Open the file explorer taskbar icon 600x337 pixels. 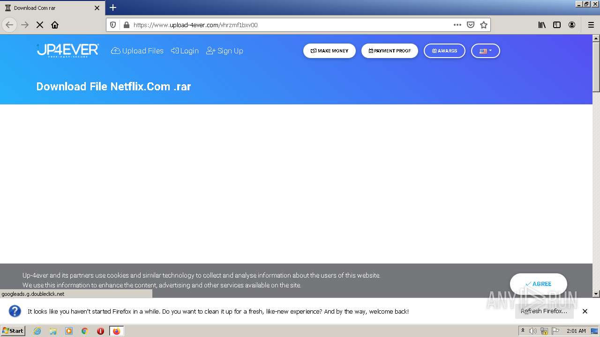[53, 331]
